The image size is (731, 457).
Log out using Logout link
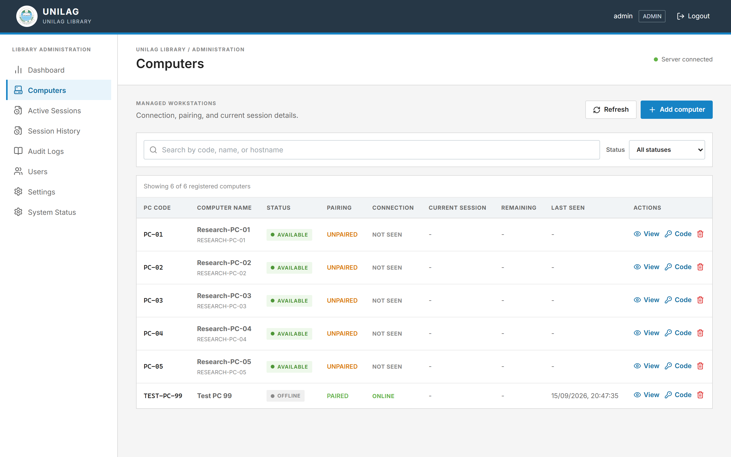pos(693,16)
